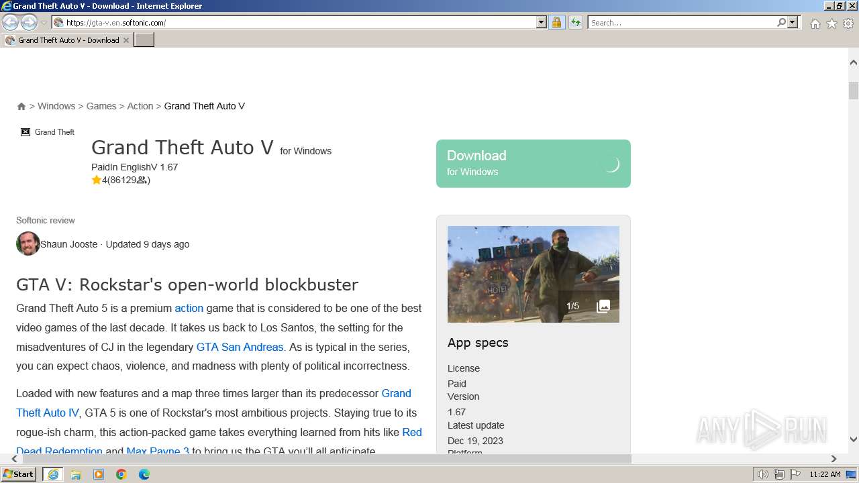Go forward with the browser Forward arrow
859x483 pixels.
[x=29, y=22]
